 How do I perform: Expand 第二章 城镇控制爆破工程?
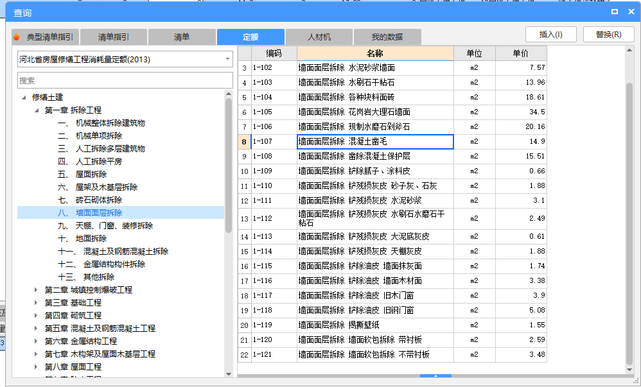tap(37, 289)
